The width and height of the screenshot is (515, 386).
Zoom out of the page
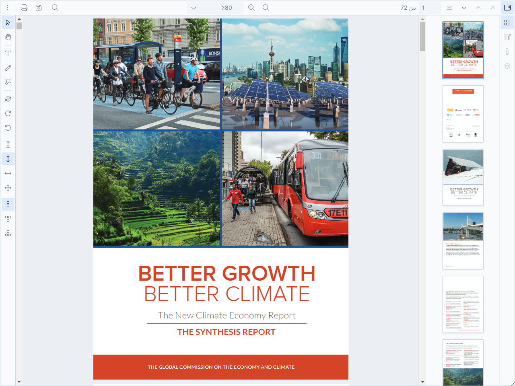click(266, 8)
